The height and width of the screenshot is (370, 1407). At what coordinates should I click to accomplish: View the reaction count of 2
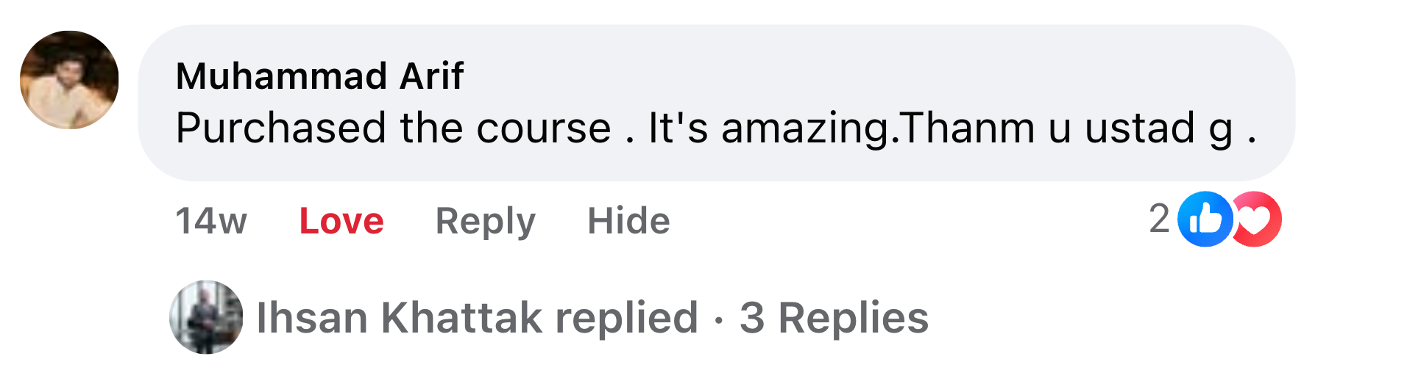point(1159,219)
